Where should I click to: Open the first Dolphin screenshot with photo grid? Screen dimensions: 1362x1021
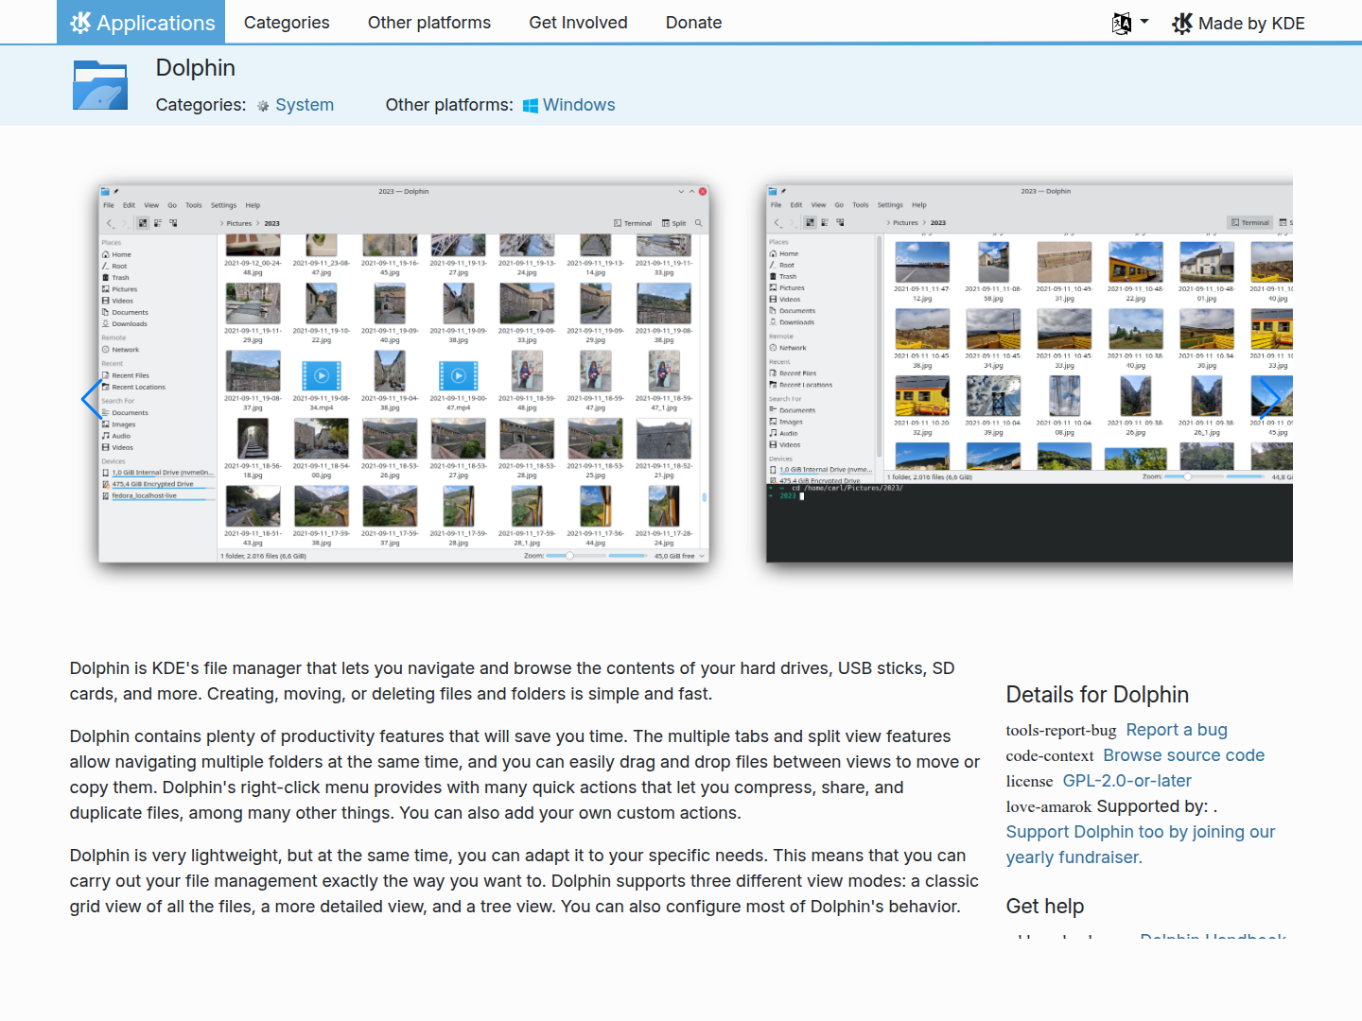(x=404, y=373)
